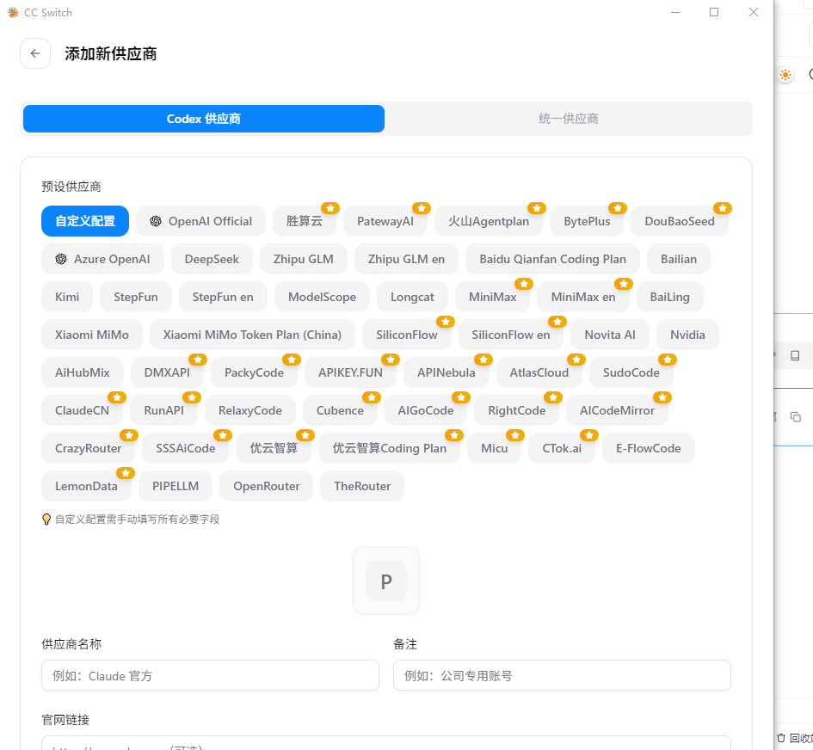The image size is (813, 750).
Task: Click the P provider icon placeholder
Action: (386, 581)
